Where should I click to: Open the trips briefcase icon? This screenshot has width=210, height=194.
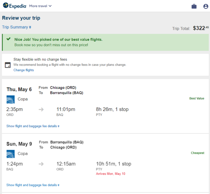click(194, 6)
